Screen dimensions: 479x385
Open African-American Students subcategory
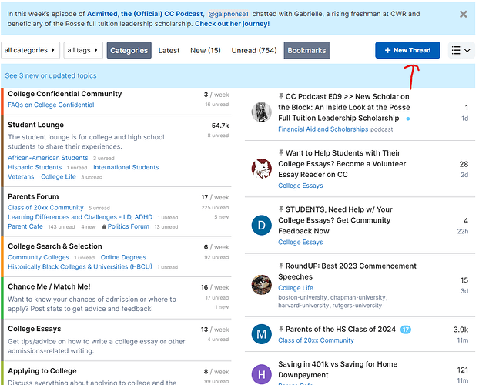(48, 158)
